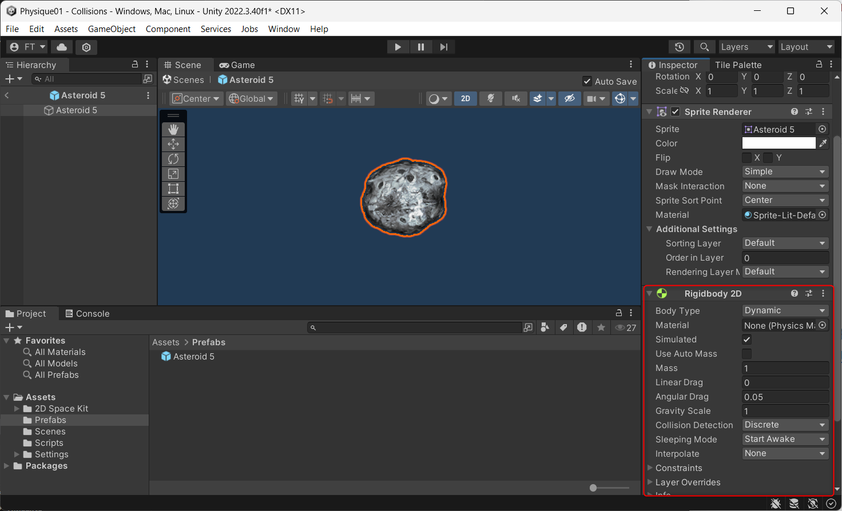842x511 pixels.
Task: Enable the Use Auto Mass checkbox
Action: tap(747, 354)
